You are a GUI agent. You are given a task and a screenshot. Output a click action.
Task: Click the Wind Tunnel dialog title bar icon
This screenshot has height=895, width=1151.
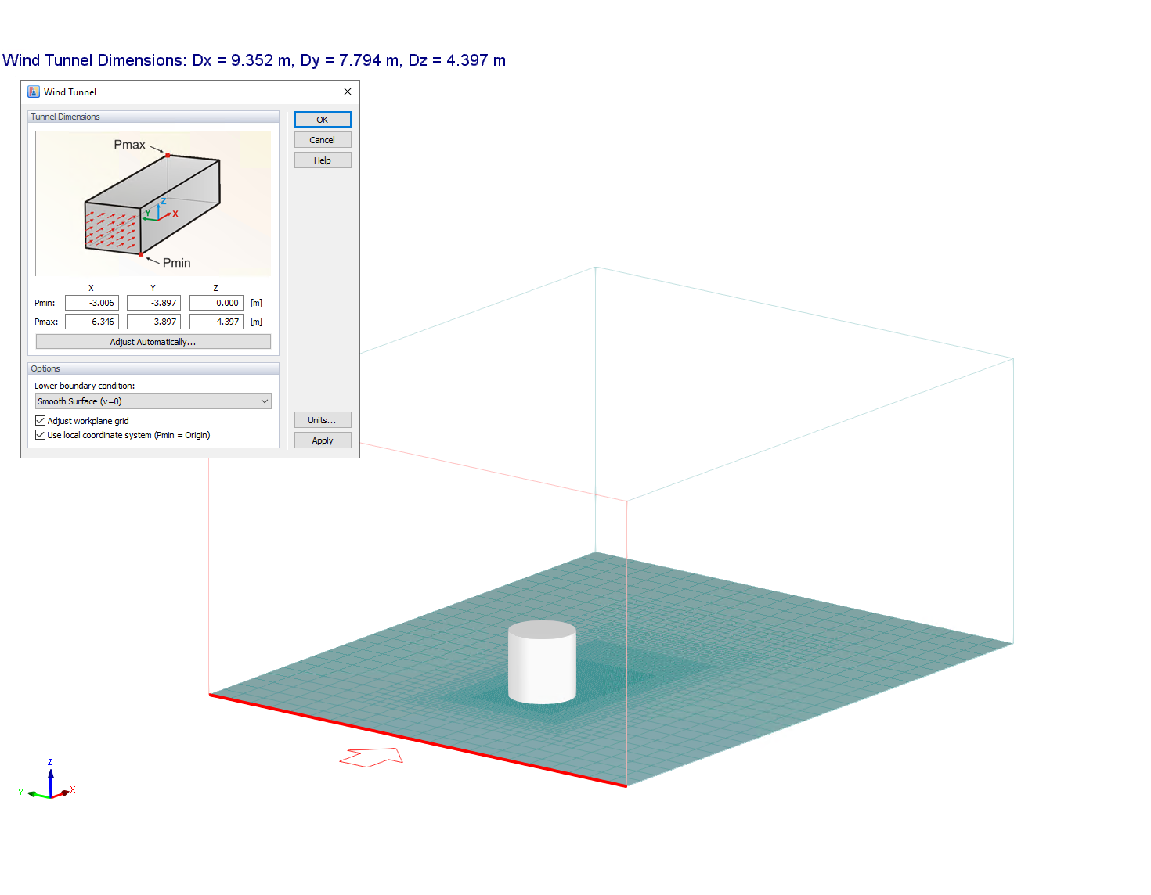point(34,92)
